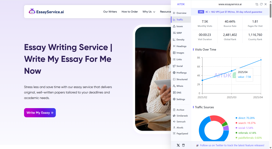This screenshot has height=149, width=272.
Task: Select the Hreflangs globe icon
Action: click(x=174, y=72)
